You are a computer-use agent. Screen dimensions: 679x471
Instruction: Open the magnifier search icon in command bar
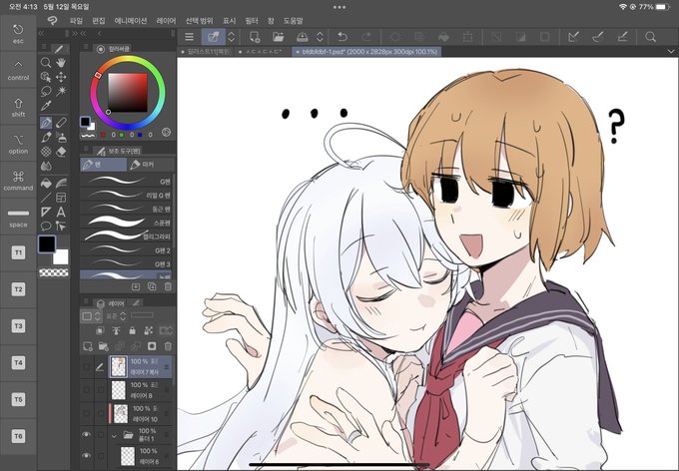pyautogui.click(x=650, y=37)
